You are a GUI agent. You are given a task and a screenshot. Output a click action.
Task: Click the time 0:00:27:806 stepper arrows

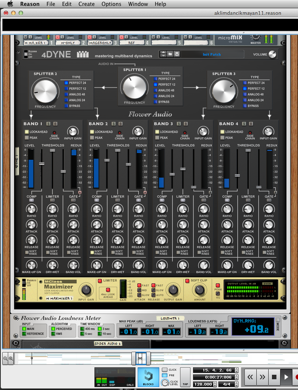point(236,377)
